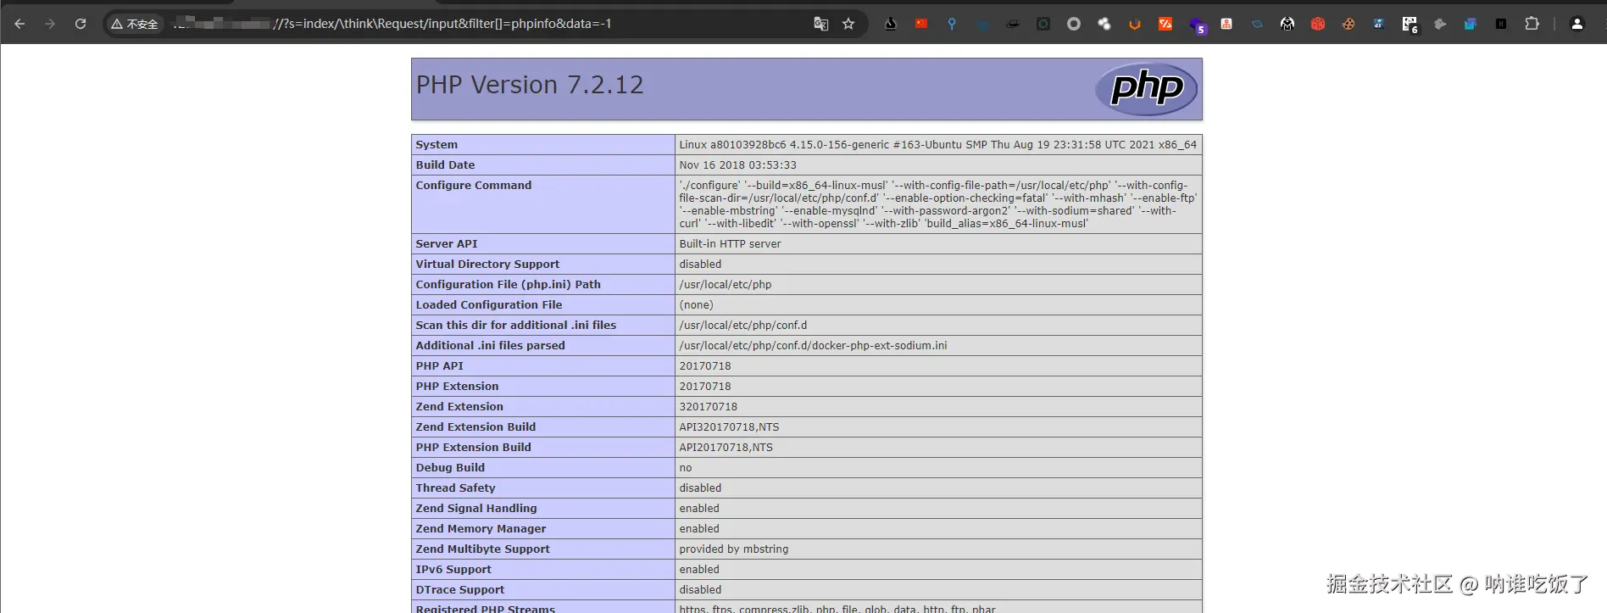Go back to the previous page
Viewport: 1607px width, 613px height.
pos(19,24)
